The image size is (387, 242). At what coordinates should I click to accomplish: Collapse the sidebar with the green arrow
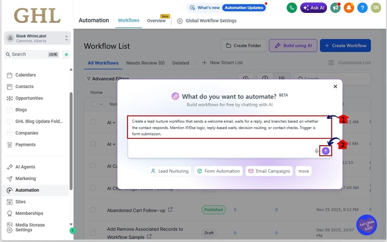[x=73, y=230]
